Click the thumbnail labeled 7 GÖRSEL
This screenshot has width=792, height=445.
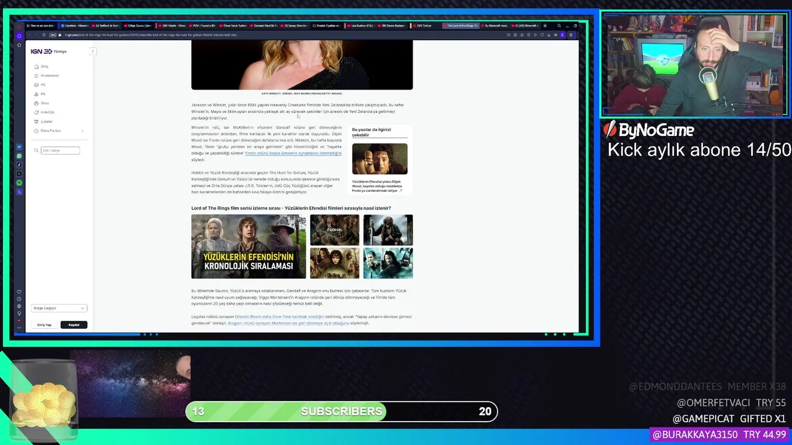(335, 229)
